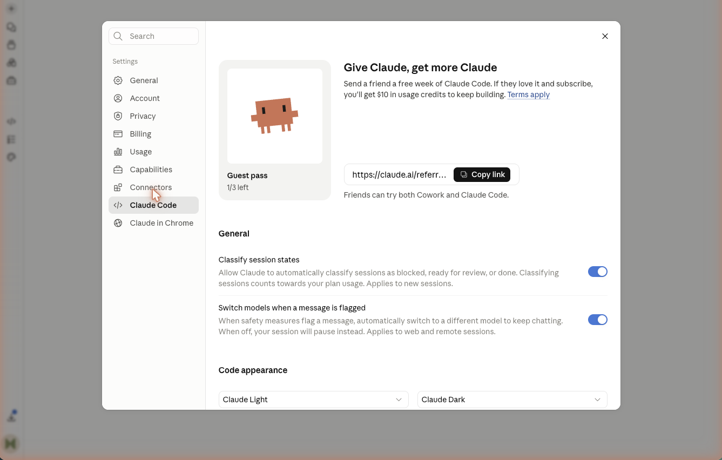Click the "Settings" label above the sidebar list
The height and width of the screenshot is (460, 722).
click(125, 62)
